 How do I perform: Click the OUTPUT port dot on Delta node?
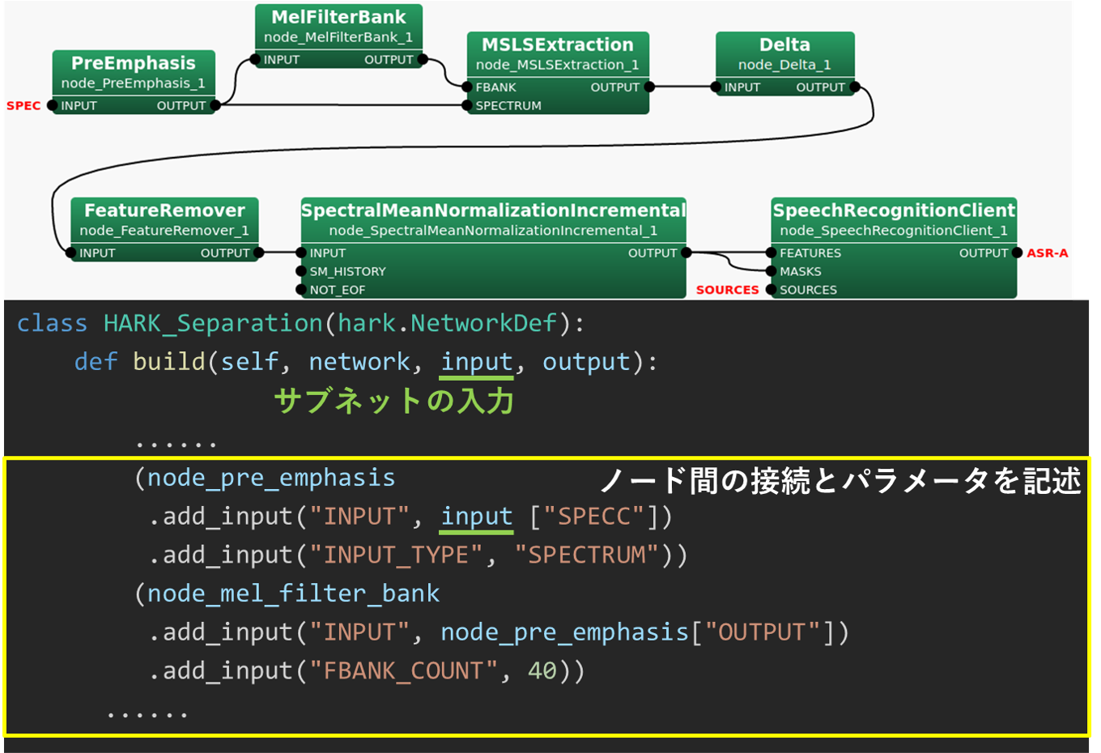click(x=855, y=87)
